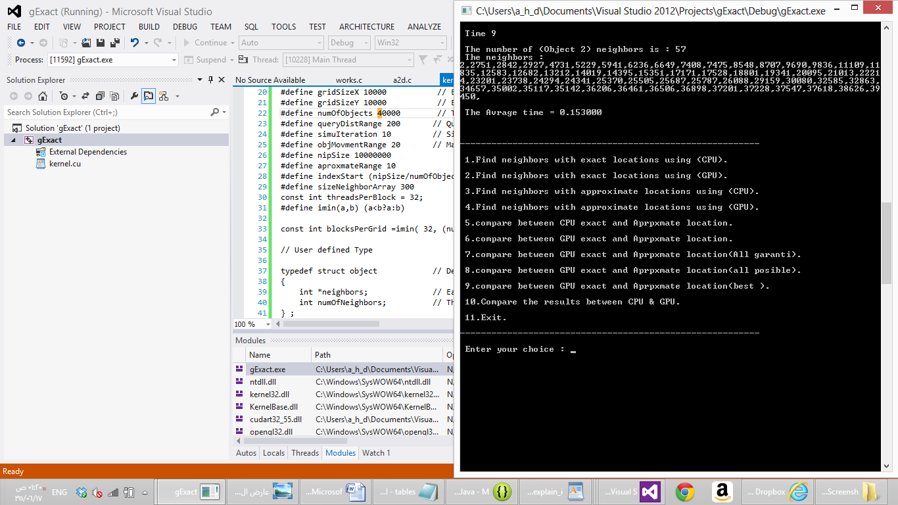Click the Suspend button

click(x=206, y=60)
